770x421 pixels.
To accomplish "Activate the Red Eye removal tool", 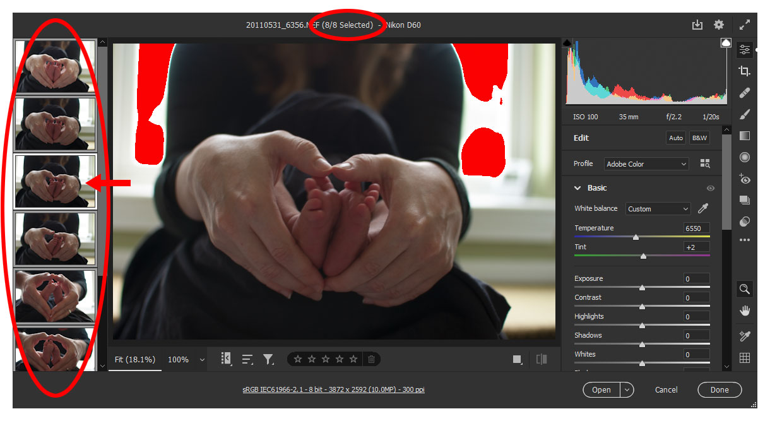I will [x=745, y=179].
